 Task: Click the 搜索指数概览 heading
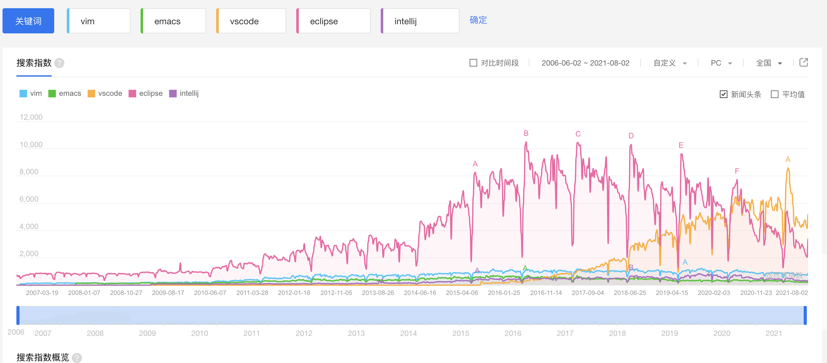(43, 357)
